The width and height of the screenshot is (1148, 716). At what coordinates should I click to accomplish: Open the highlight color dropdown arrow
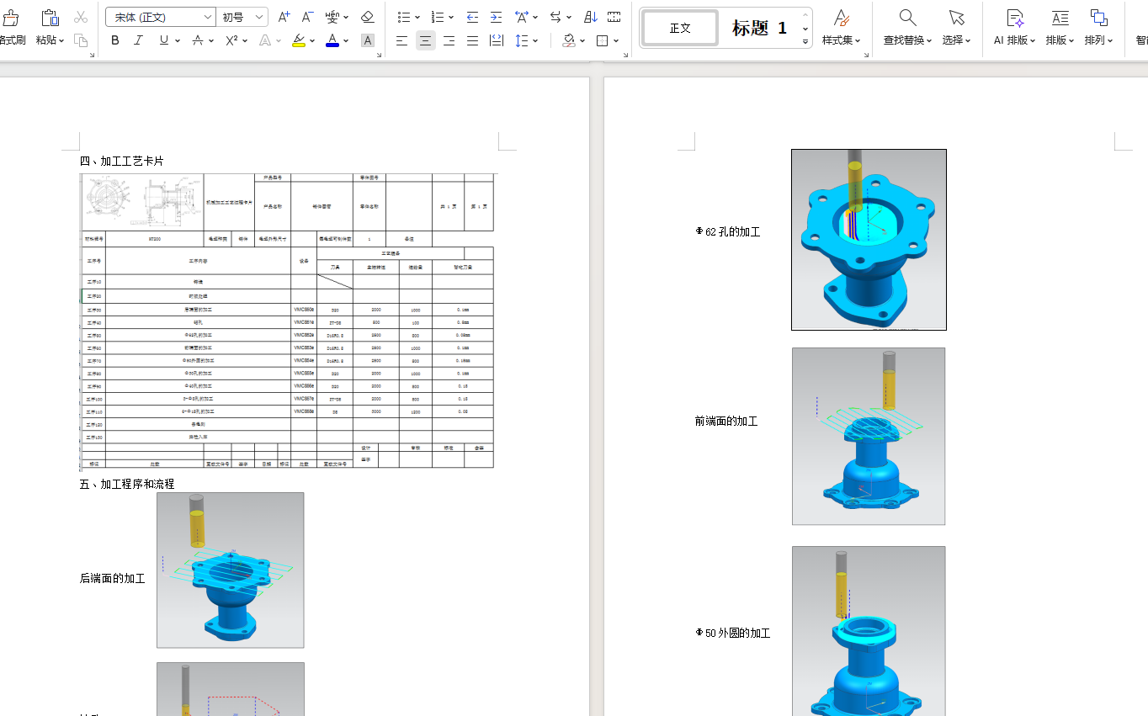[x=312, y=40]
